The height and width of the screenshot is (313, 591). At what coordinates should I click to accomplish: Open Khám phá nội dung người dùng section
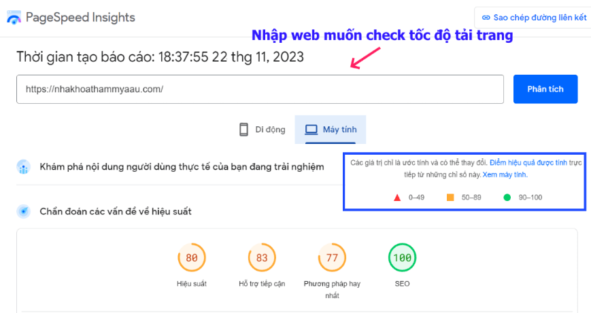coord(182,166)
